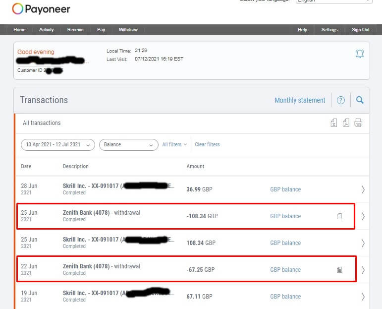Open the language selection dropdown
This screenshot has width=382, height=309.
click(334, 1)
